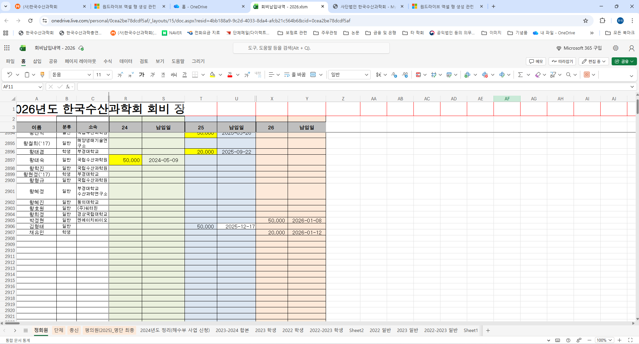Click increase decimal icon
The width and height of the screenshot is (639, 344).
(405, 75)
